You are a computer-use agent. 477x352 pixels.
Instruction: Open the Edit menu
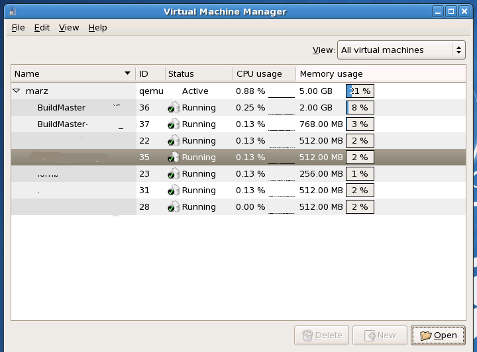coord(42,28)
